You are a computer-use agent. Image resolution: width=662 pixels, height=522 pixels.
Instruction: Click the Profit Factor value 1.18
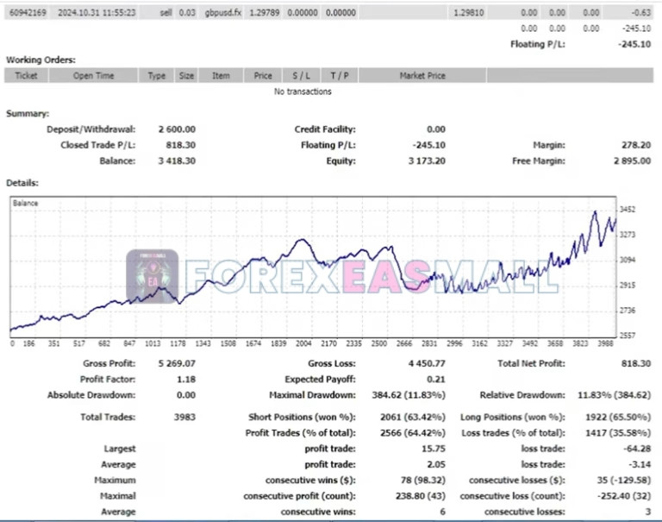186,380
